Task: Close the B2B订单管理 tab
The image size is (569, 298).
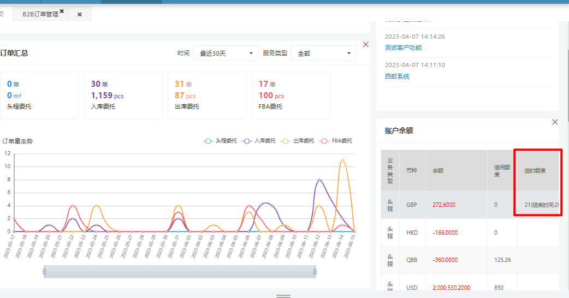Action: pyautogui.click(x=62, y=11)
